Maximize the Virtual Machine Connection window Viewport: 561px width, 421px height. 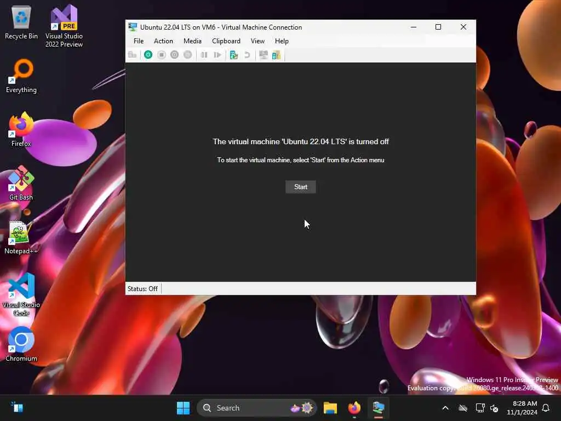pyautogui.click(x=438, y=27)
